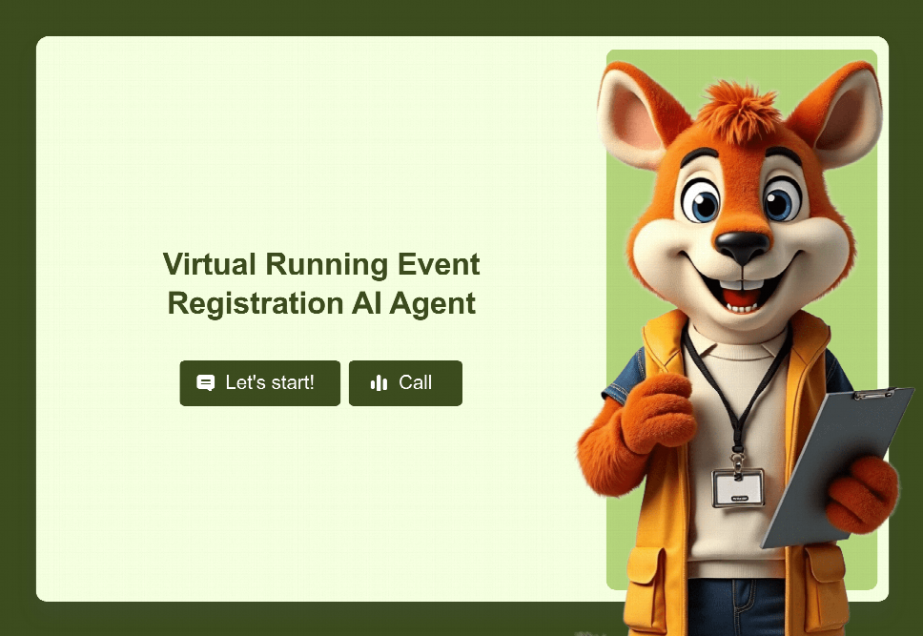Start a voice call with the Call button
The width and height of the screenshot is (923, 636).
pyautogui.click(x=405, y=382)
